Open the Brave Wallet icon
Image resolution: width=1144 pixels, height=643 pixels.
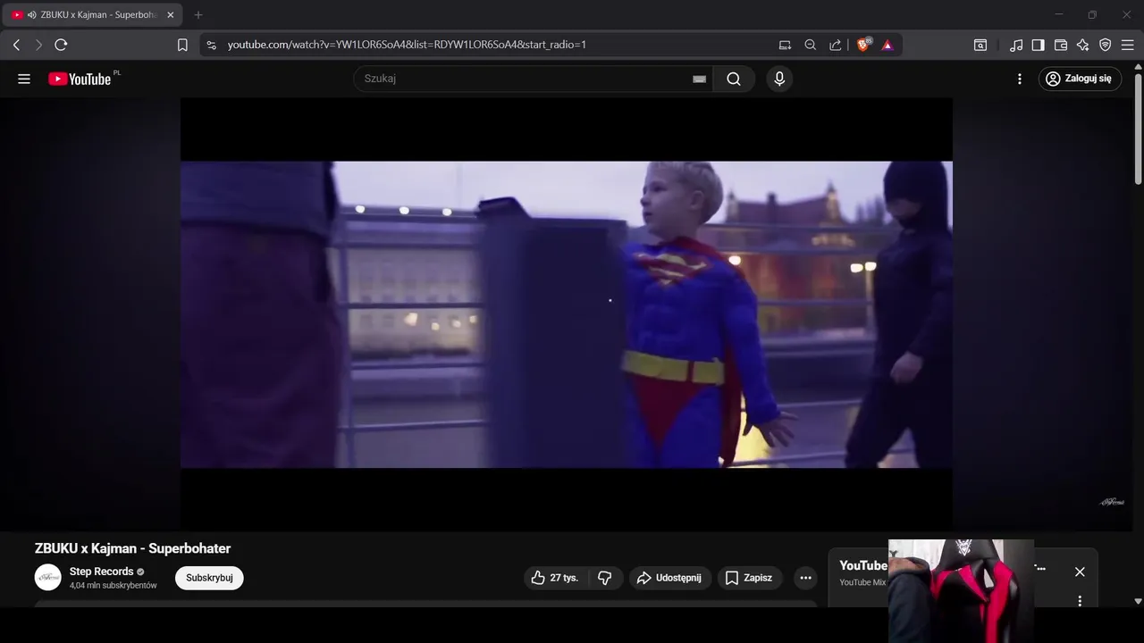1061,45
